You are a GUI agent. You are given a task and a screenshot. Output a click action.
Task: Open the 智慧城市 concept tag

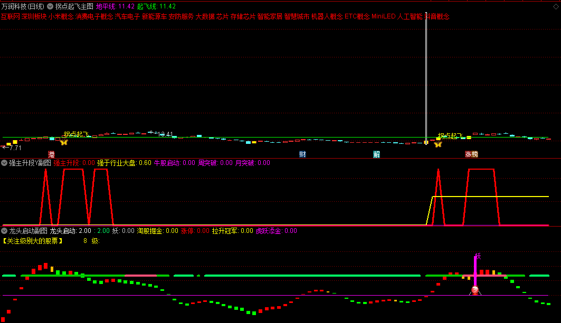(297, 16)
